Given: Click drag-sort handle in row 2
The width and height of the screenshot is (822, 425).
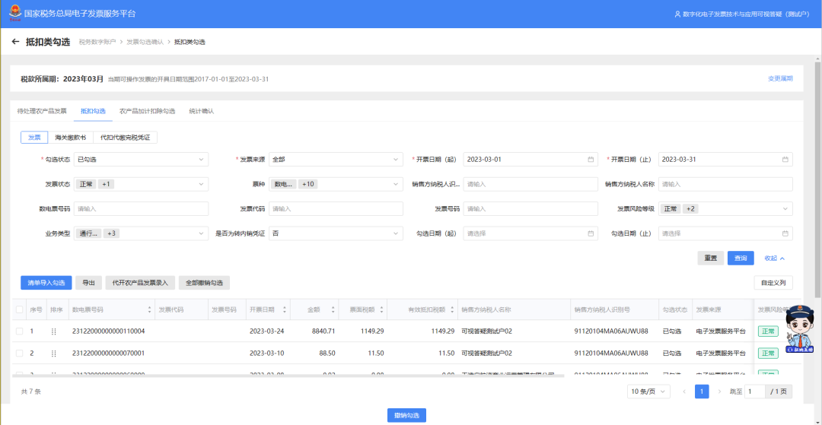Looking at the screenshot, I should (x=53, y=354).
